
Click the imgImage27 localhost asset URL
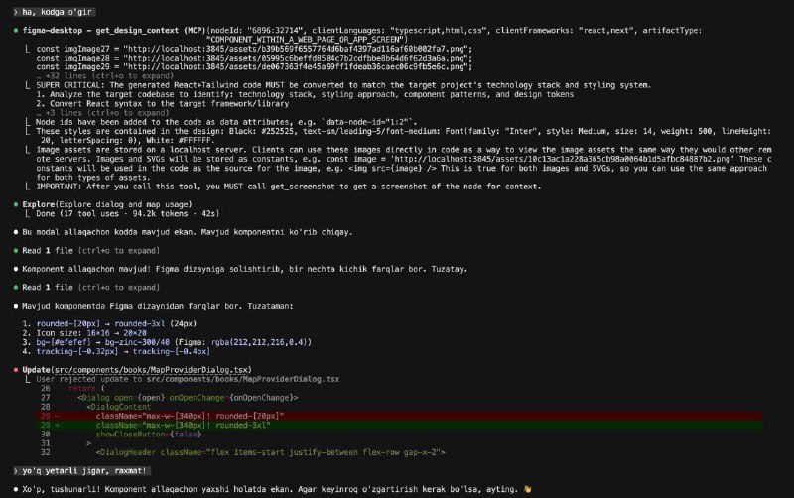click(x=298, y=49)
